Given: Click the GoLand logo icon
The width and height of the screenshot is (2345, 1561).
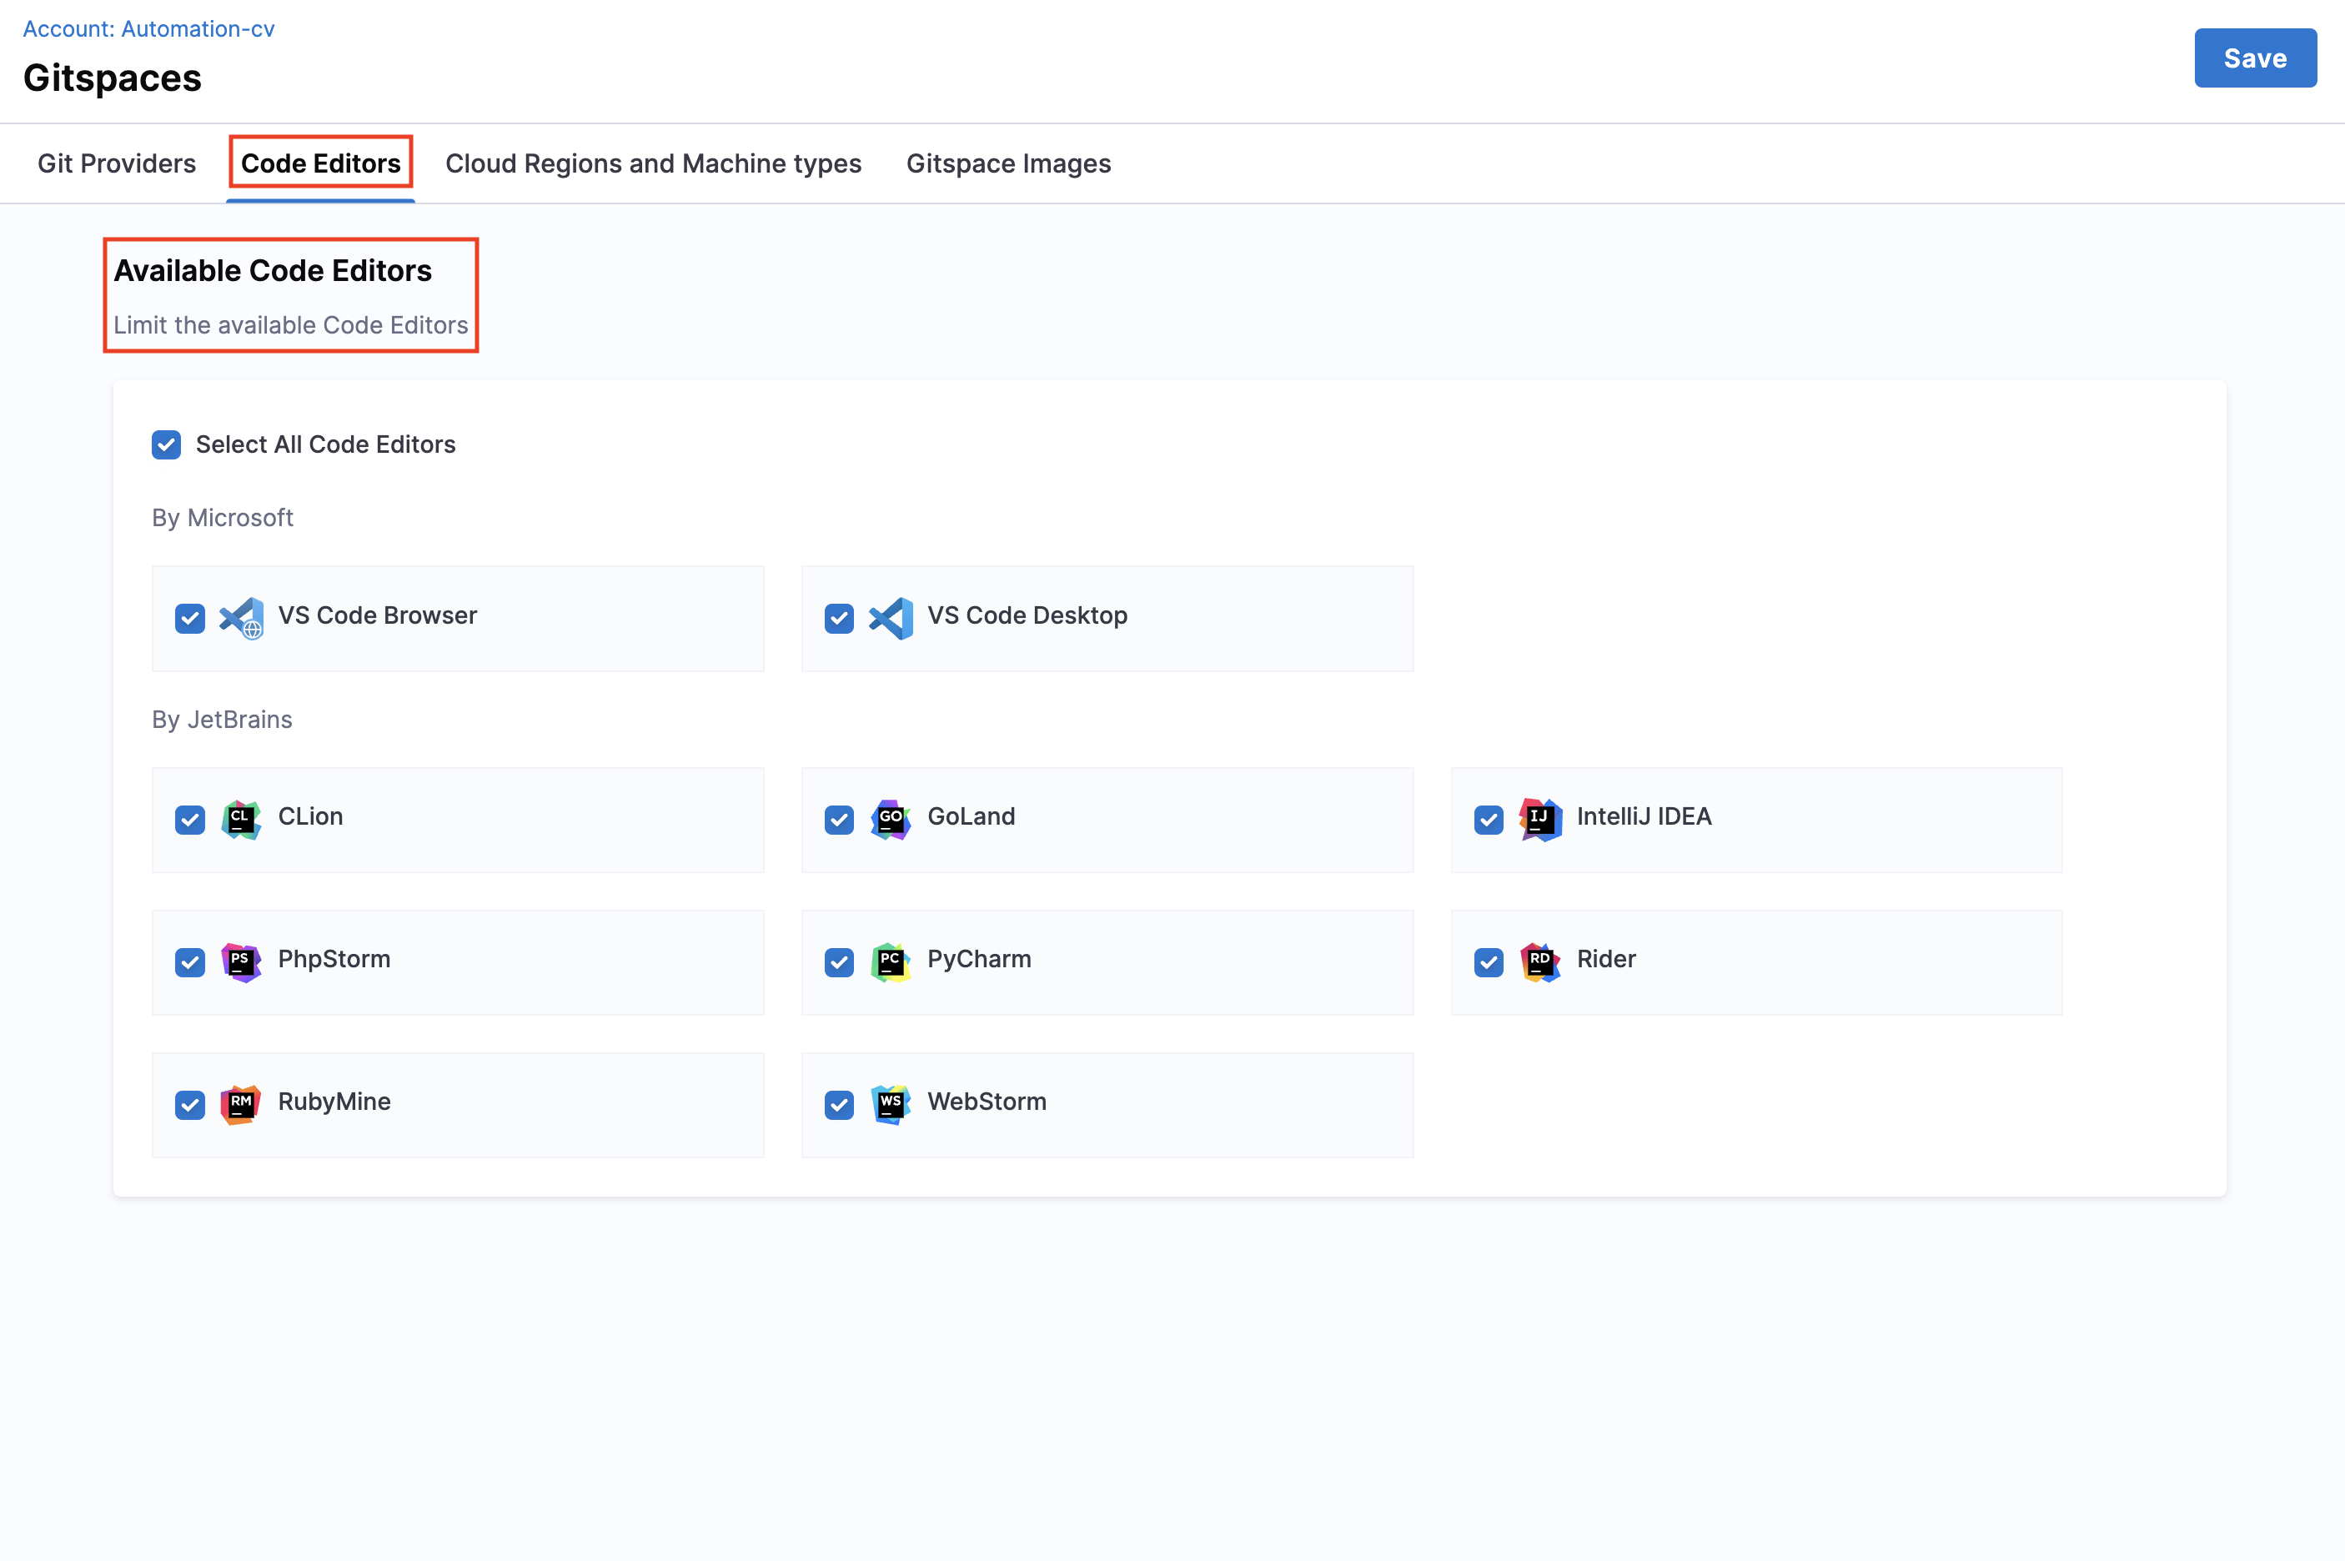Looking at the screenshot, I should (891, 820).
